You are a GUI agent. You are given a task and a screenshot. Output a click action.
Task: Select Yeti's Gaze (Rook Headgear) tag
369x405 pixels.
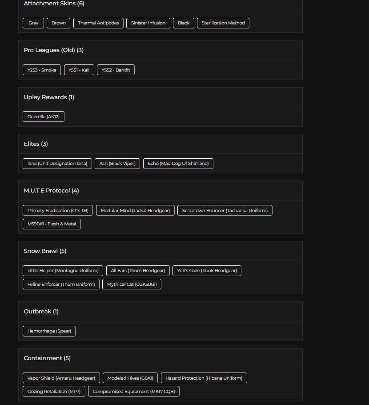[x=207, y=271]
